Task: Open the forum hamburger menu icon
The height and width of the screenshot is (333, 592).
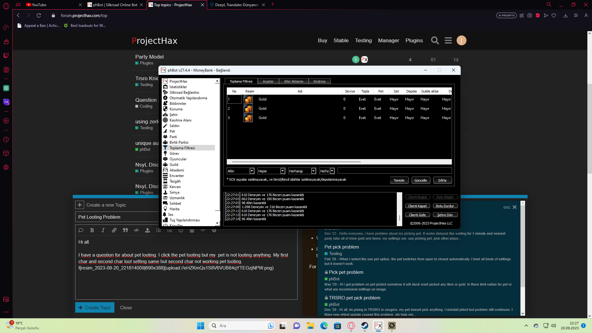Action: coord(448,40)
